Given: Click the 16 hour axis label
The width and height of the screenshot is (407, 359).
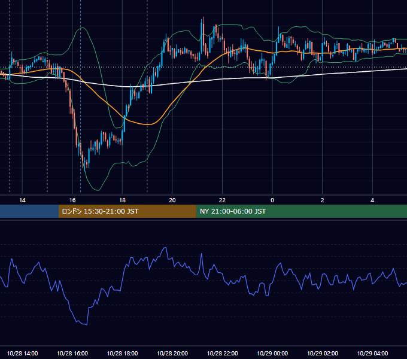Looking at the screenshot, I should click(72, 200).
